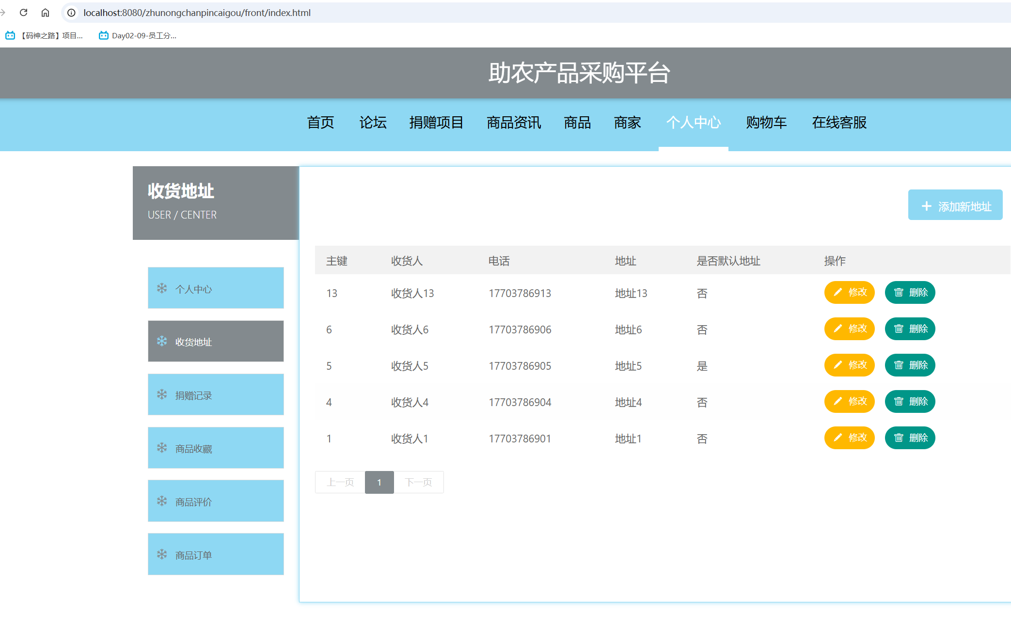Open 商品资讯 in the navigation bar
This screenshot has width=1011, height=628.
(514, 123)
